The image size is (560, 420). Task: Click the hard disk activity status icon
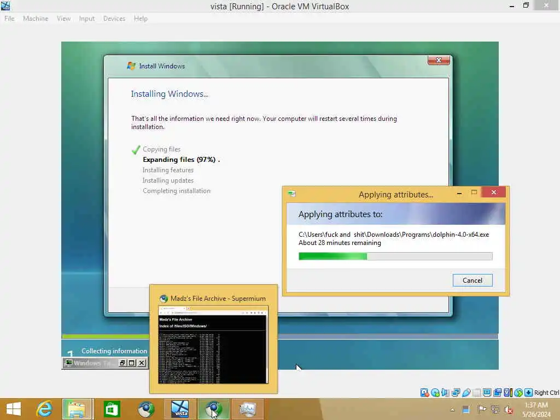click(424, 393)
